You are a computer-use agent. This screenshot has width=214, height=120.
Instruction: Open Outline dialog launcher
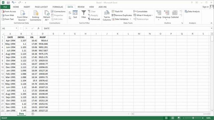[182, 23]
